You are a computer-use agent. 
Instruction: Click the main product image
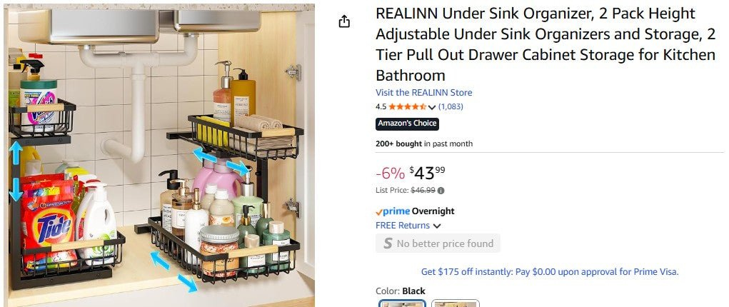click(x=159, y=156)
